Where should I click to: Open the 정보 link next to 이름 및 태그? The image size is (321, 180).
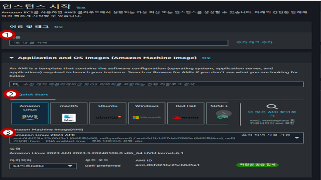click(x=58, y=27)
